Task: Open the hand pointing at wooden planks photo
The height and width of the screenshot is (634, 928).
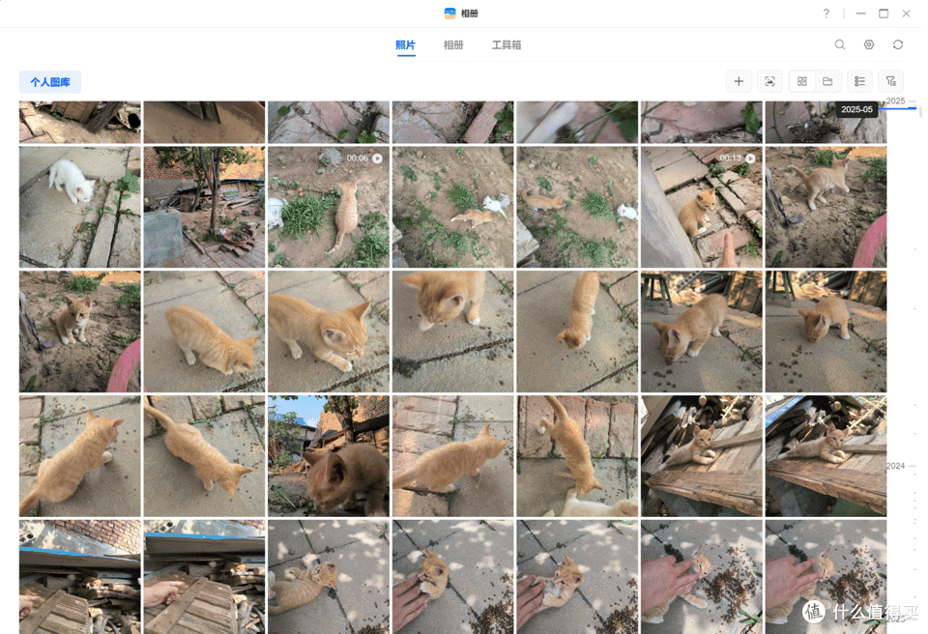Action: 204,577
